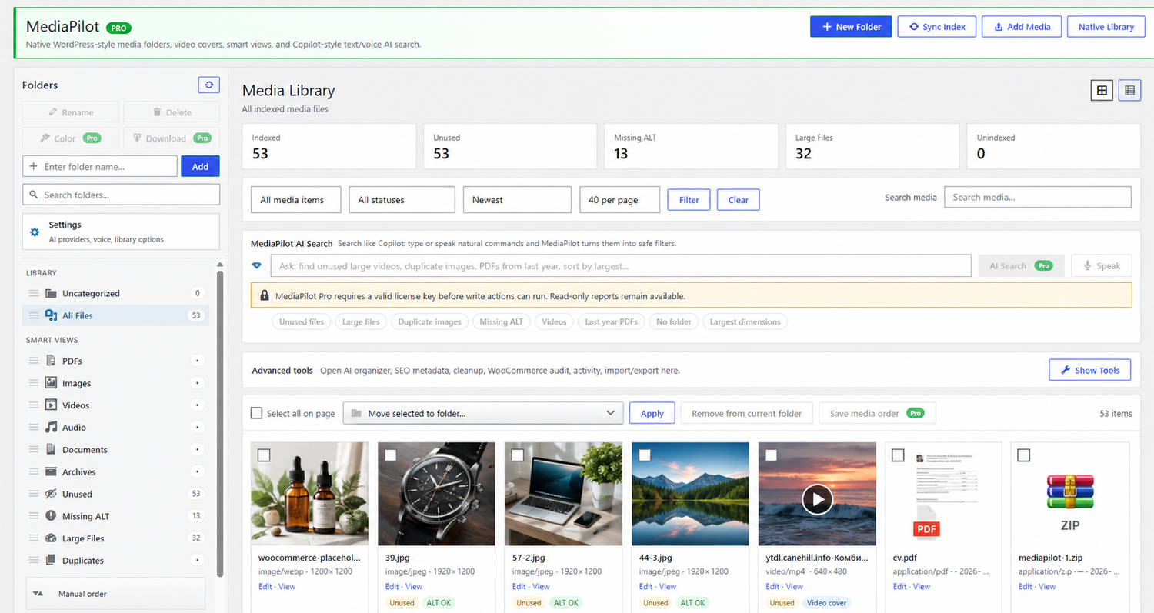Click the Sync Index button

(x=937, y=26)
